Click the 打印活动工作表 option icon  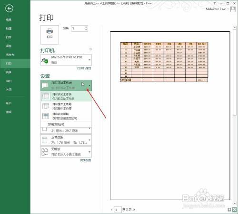click(x=46, y=96)
